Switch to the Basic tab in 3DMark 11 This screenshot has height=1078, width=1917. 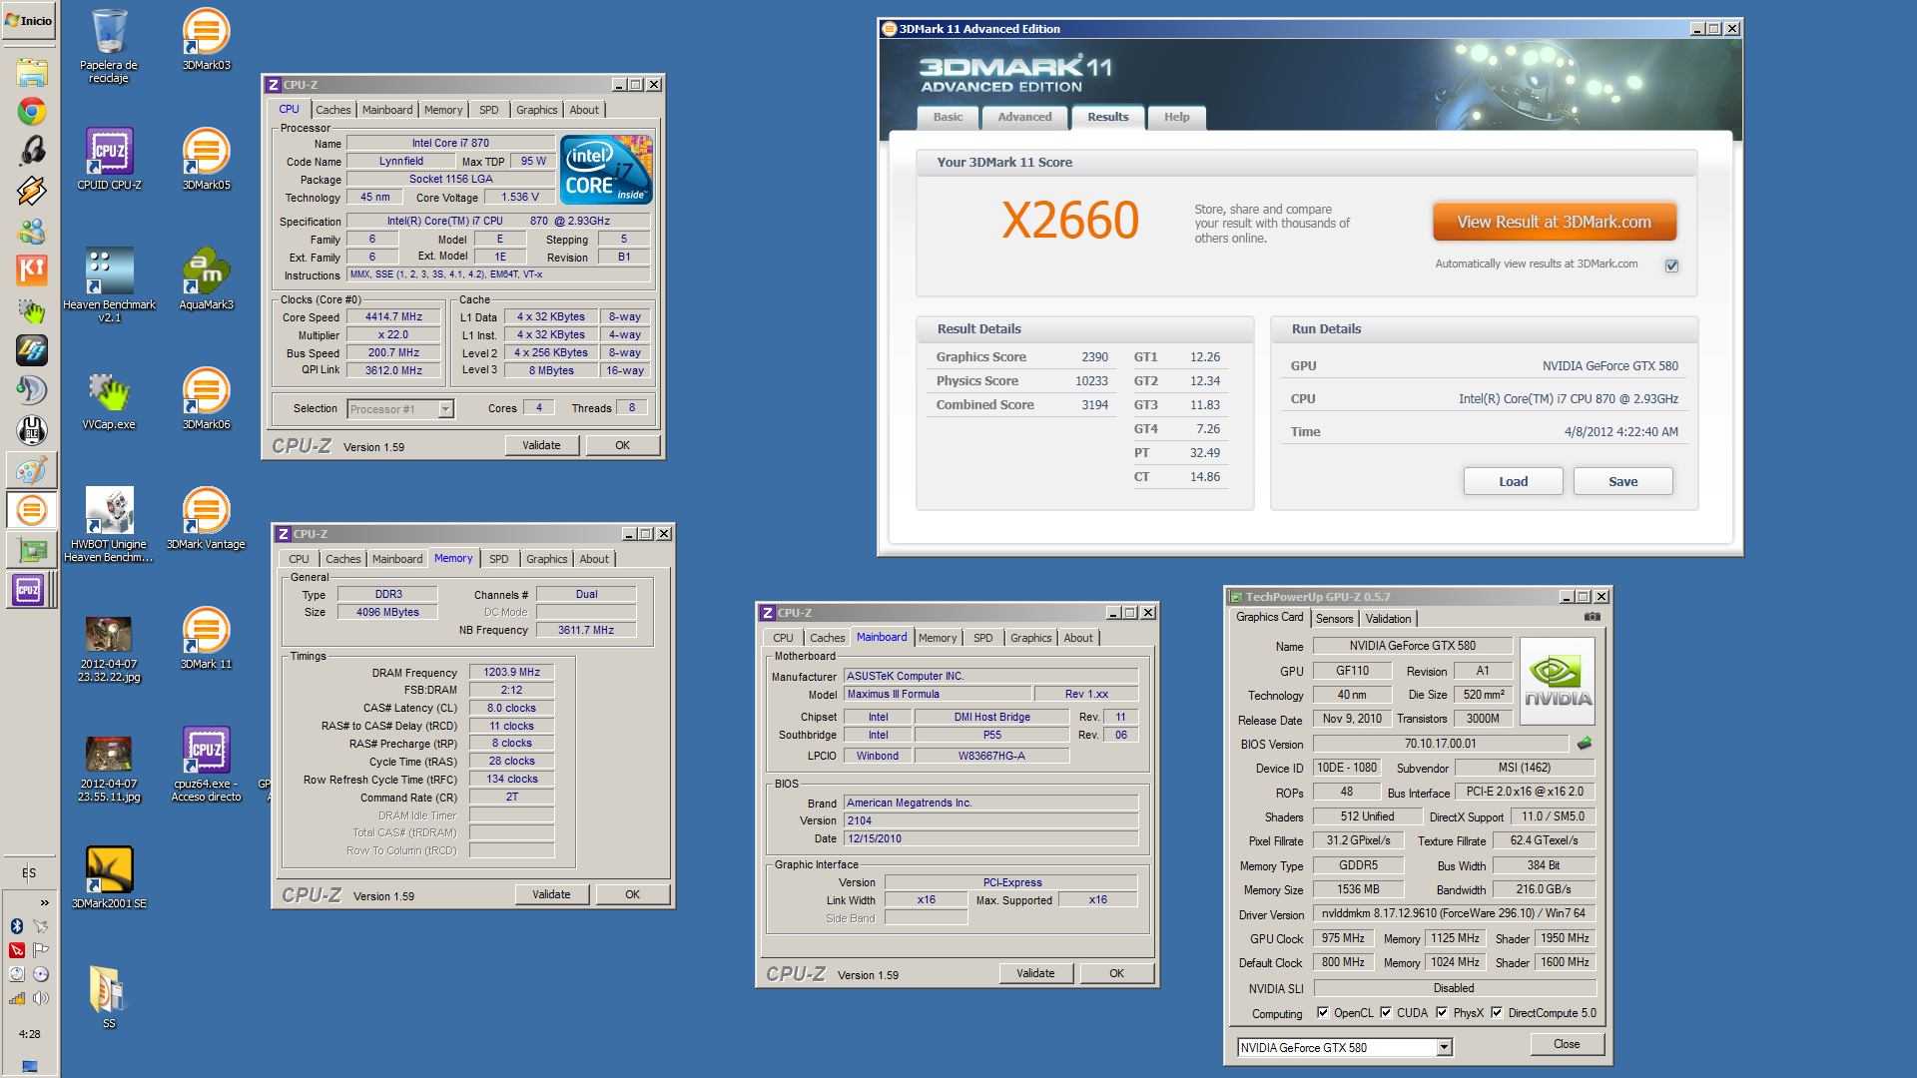click(x=948, y=117)
